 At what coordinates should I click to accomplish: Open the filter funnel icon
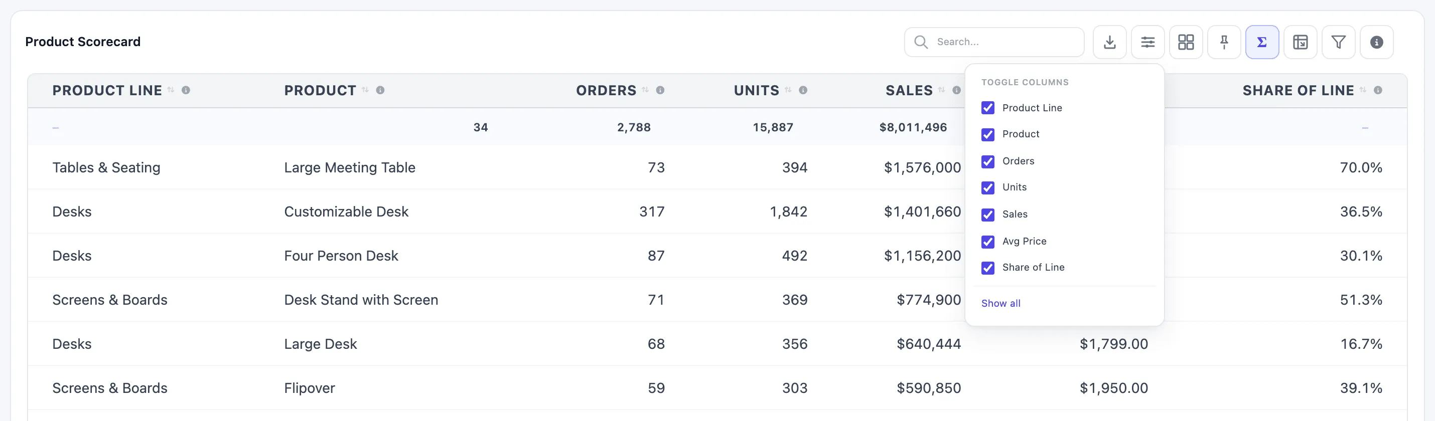[1338, 42]
